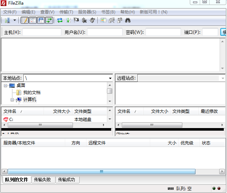Toggle transfer queue display

coord(49,20)
